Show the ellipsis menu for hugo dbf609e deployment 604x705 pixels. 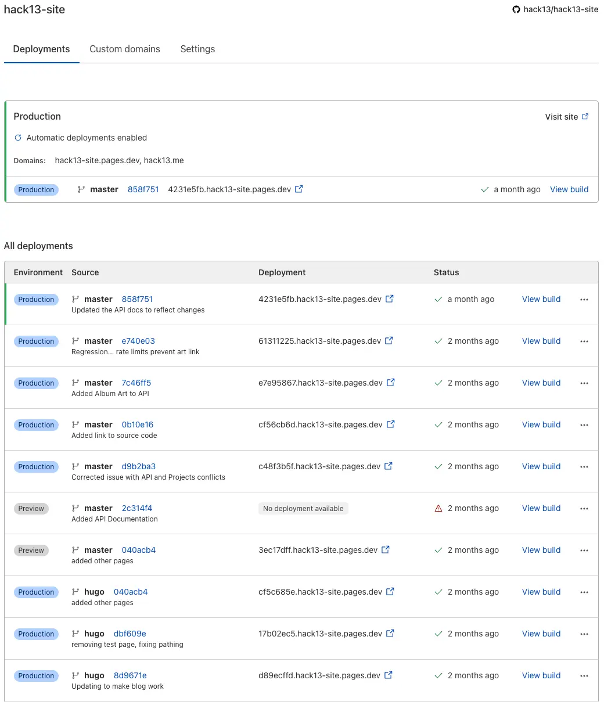click(584, 634)
